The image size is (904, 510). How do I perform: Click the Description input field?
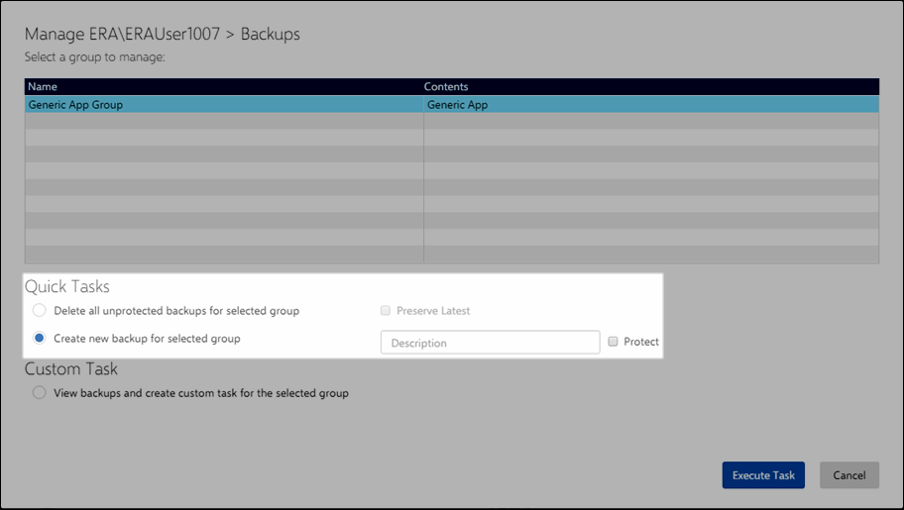pos(490,343)
